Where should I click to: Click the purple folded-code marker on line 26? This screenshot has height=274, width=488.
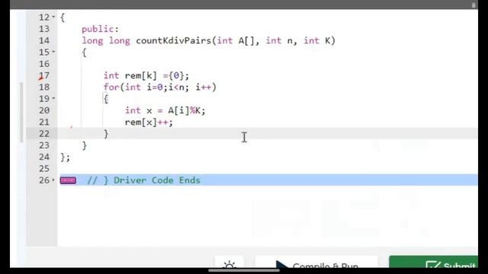[x=68, y=180]
